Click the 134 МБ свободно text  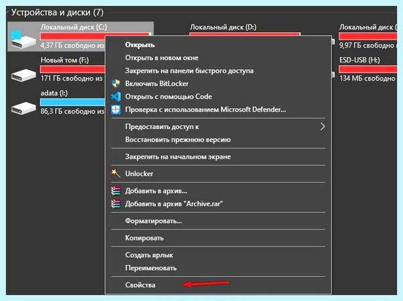367,79
